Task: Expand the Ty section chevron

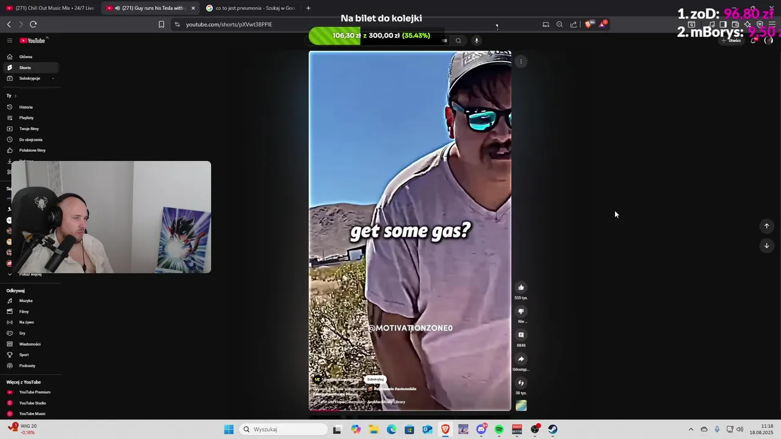Action: [x=15, y=96]
